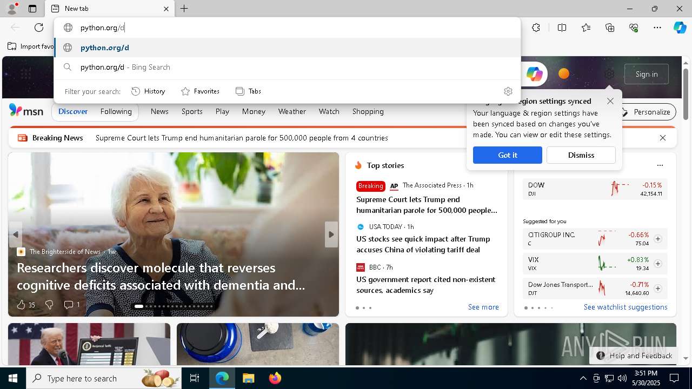Open the Watch section
The width and height of the screenshot is (692, 389).
(x=329, y=111)
